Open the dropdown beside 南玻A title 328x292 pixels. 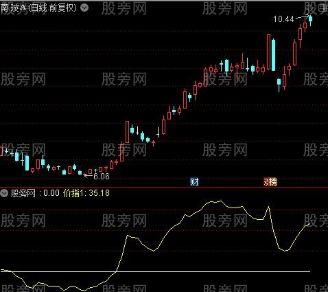(x=84, y=8)
